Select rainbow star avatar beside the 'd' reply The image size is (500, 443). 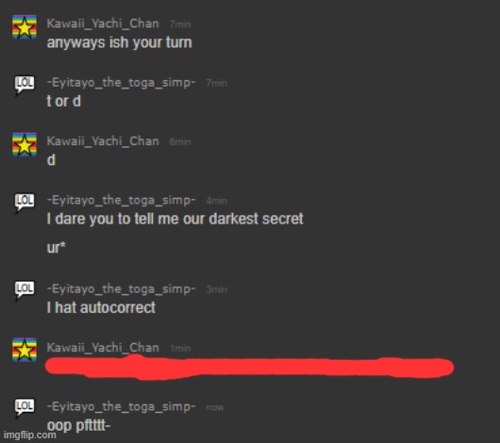(25, 145)
